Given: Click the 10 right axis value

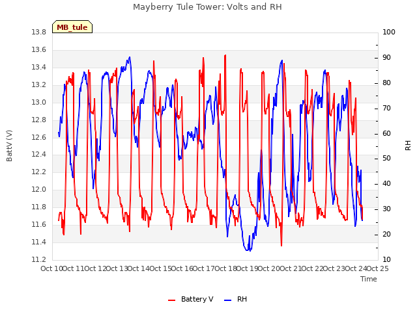Looking at the screenshot, I should (386, 260).
